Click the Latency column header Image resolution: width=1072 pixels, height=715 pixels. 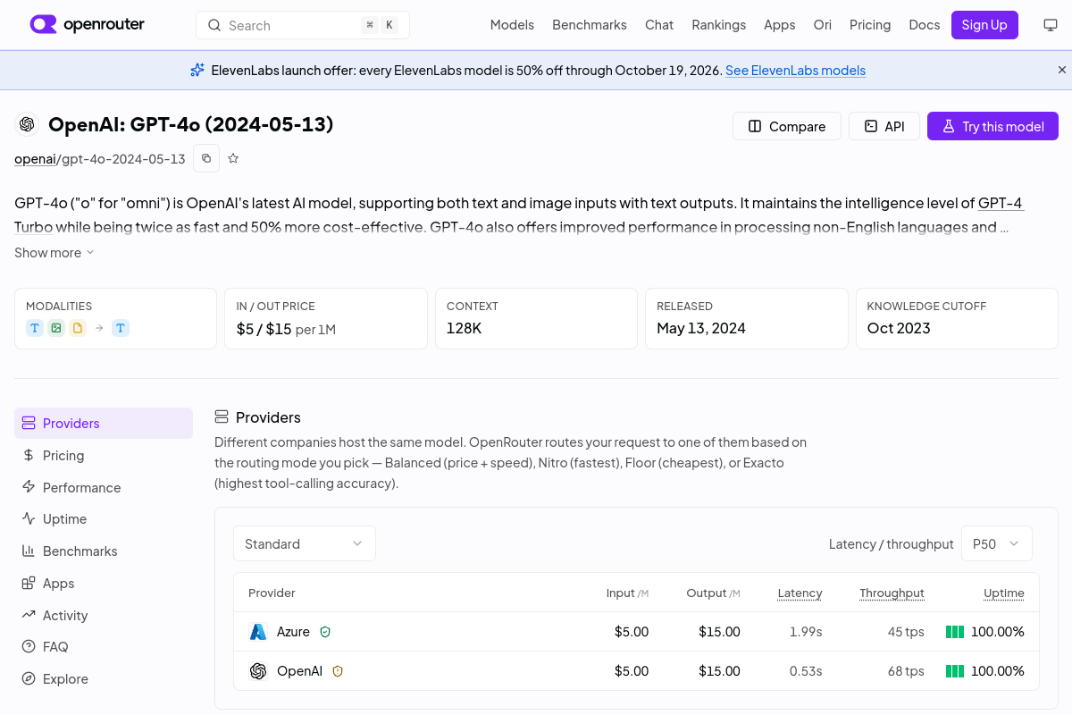pos(800,593)
